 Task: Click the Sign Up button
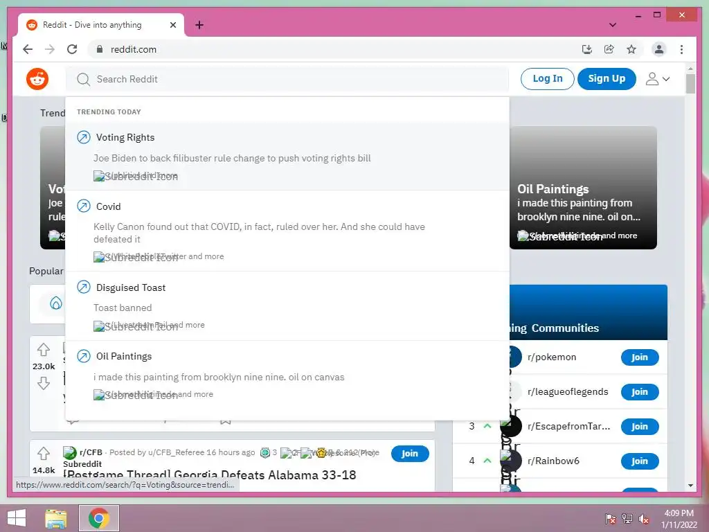click(607, 79)
